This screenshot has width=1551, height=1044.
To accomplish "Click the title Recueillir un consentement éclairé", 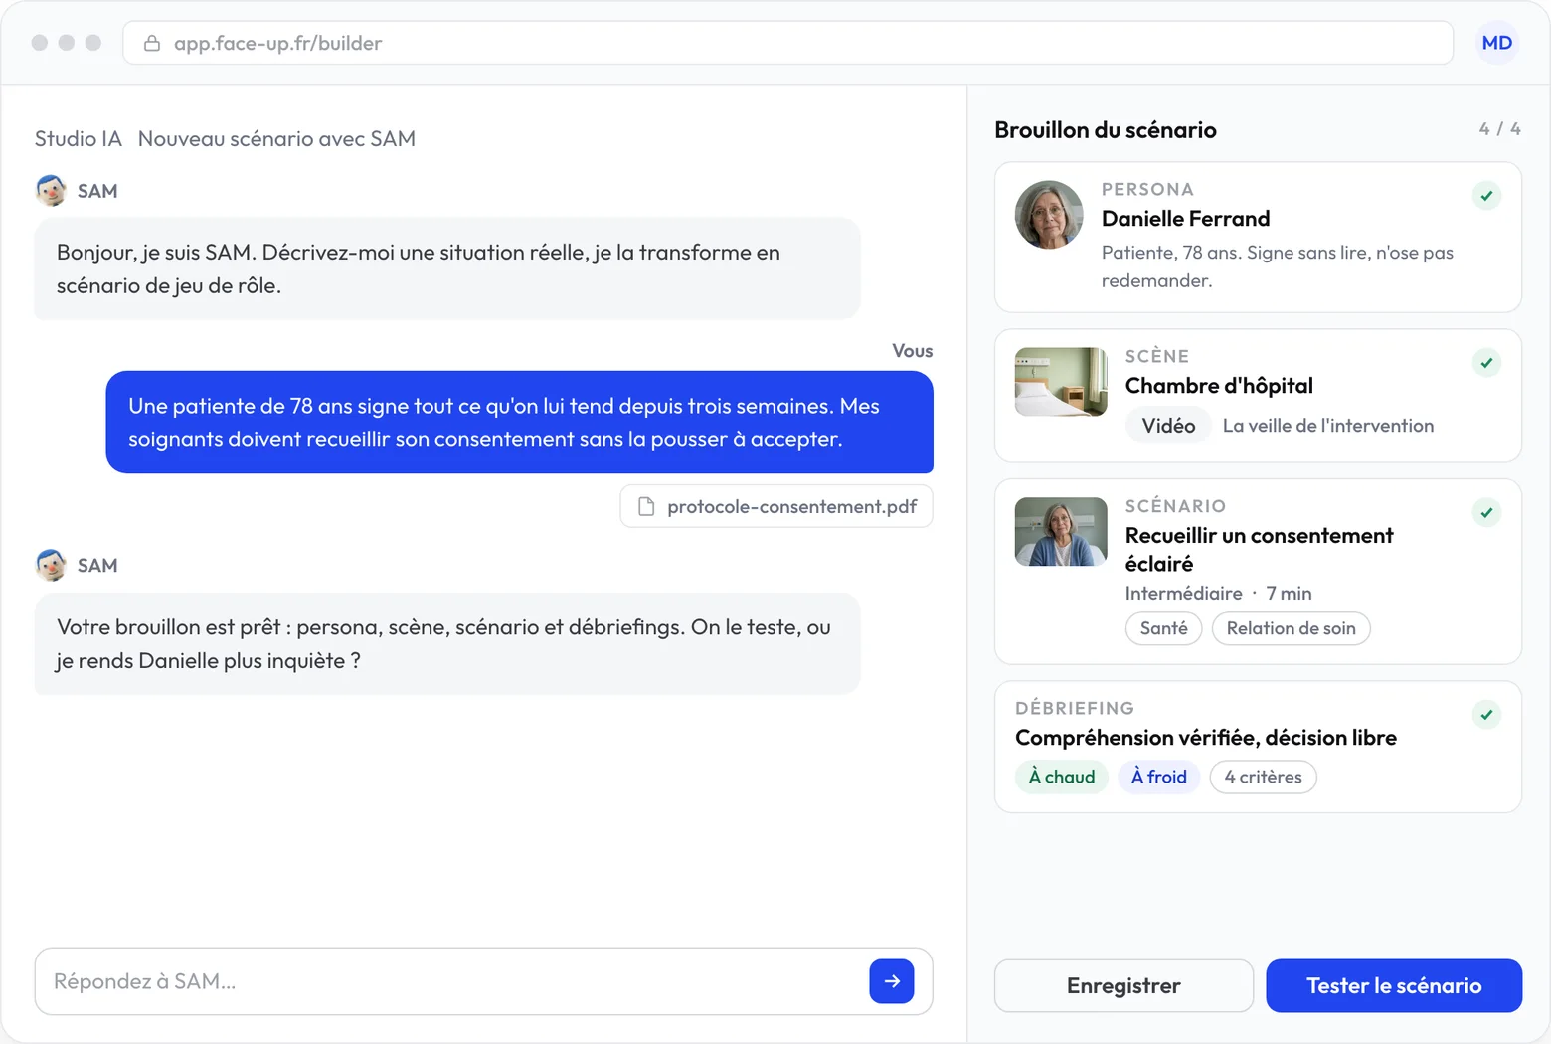I will coord(1260,550).
